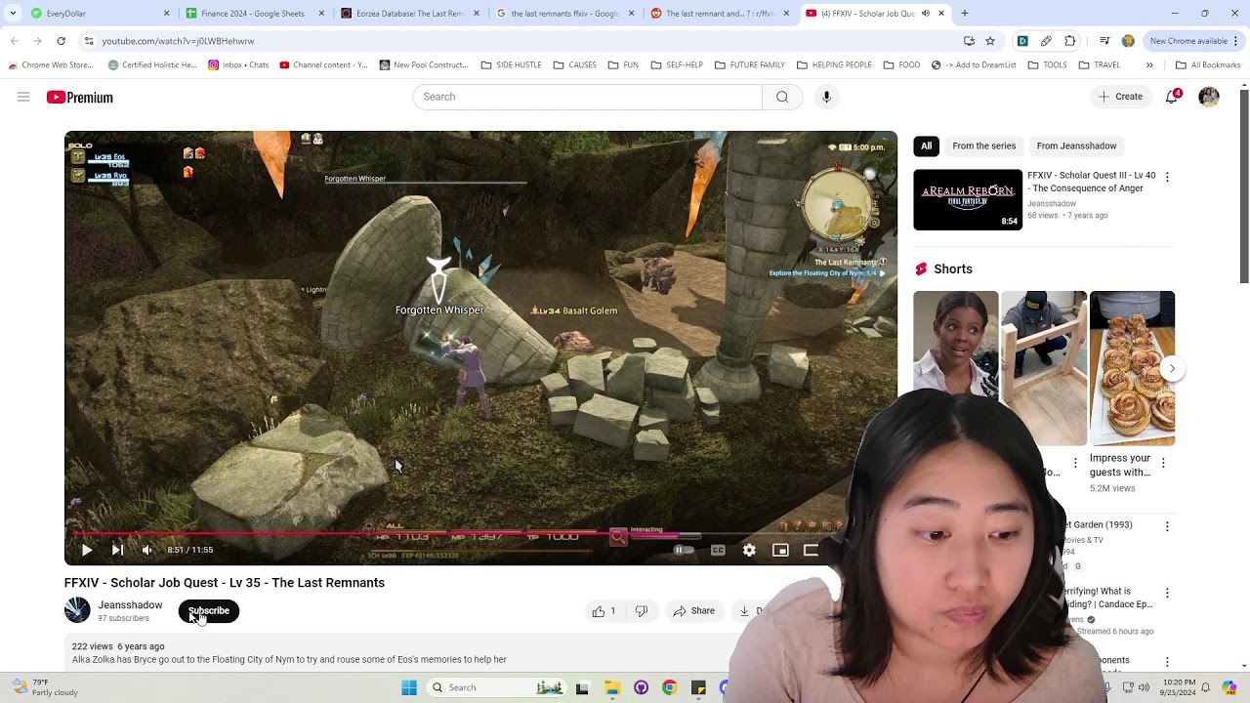Open SELF-HELP bookmarks folder
The image size is (1250, 703).
pos(676,65)
